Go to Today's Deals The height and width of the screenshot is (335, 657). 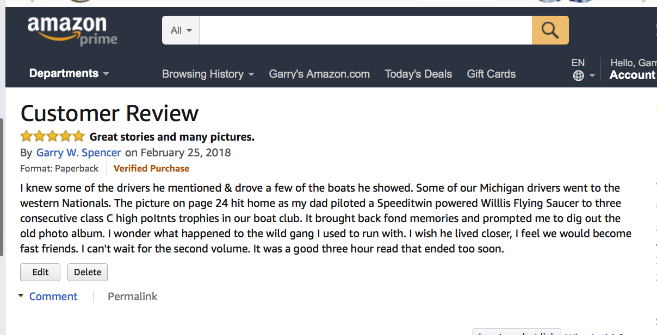coord(418,74)
